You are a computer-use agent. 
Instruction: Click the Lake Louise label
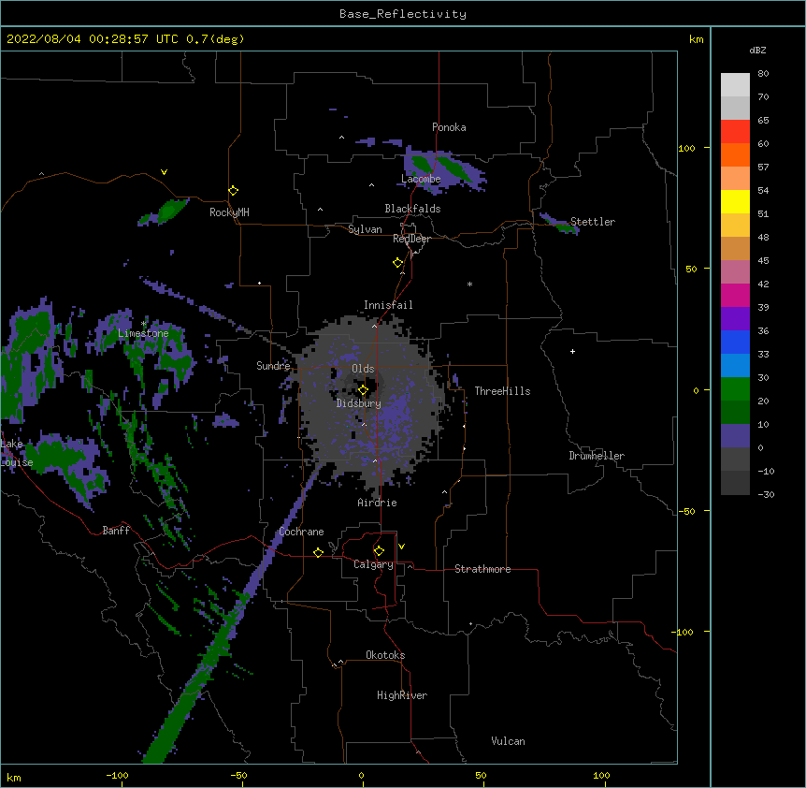pos(17,453)
